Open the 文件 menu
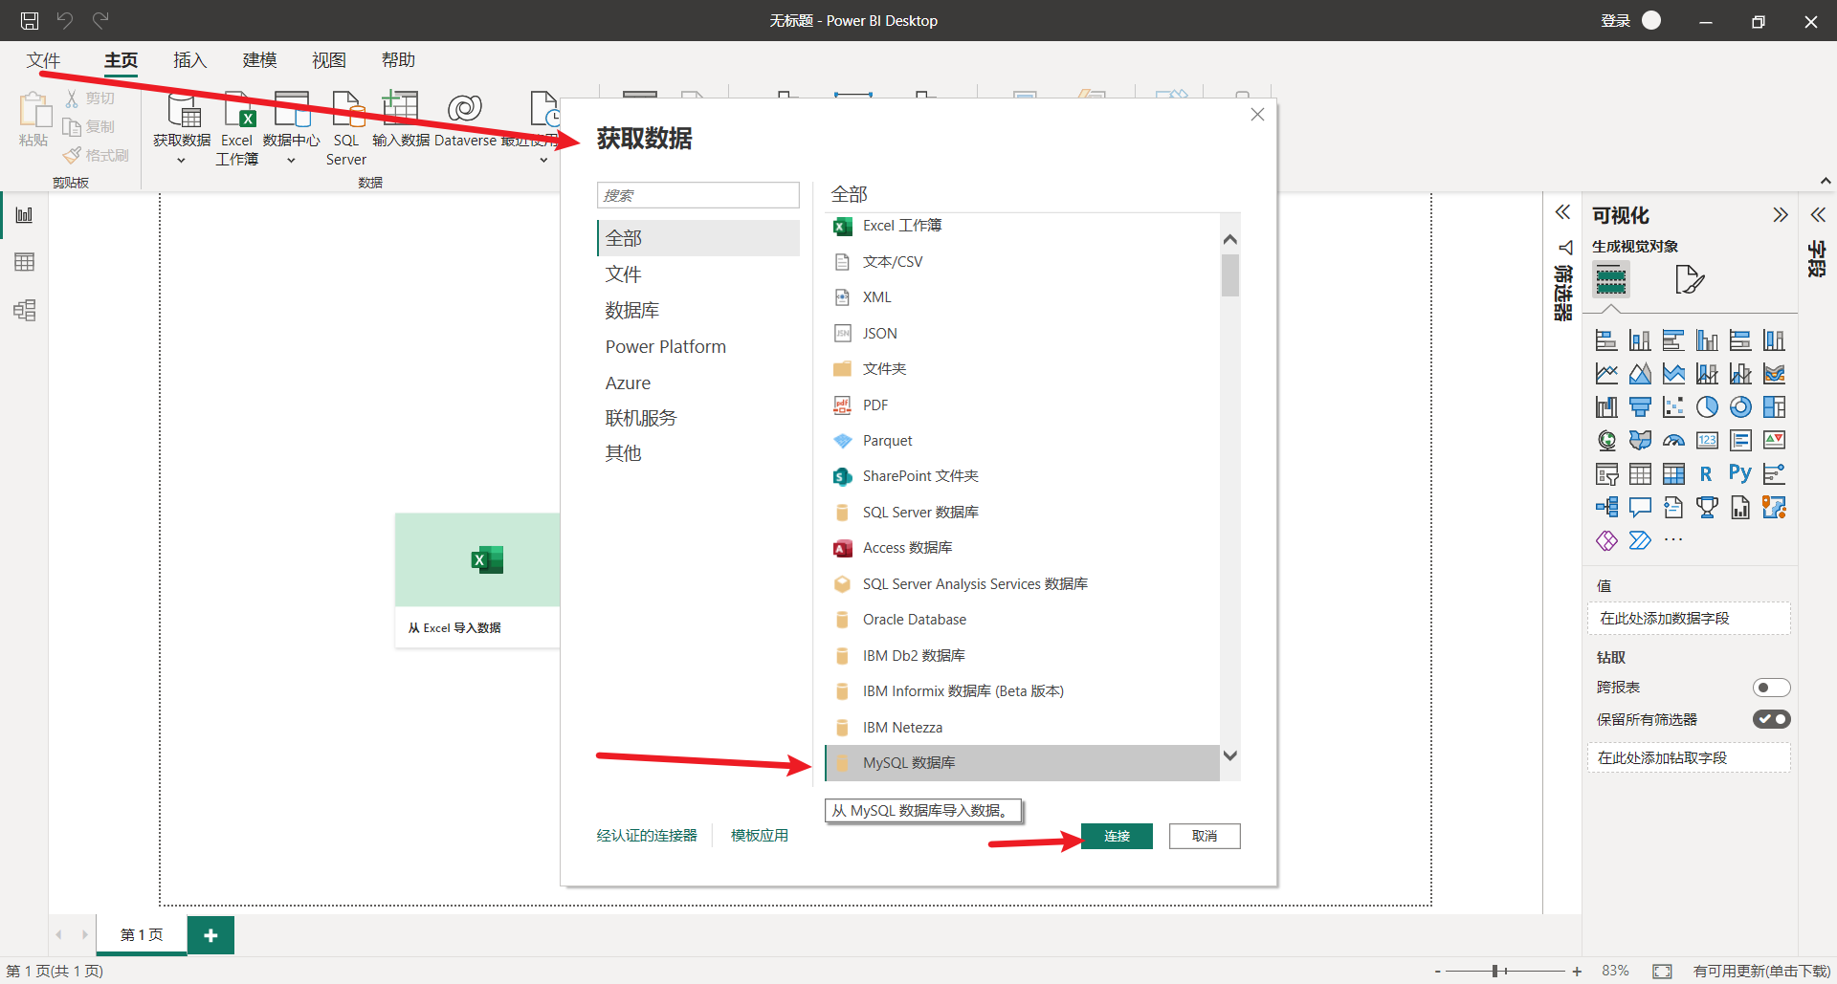Screen dimensions: 1837x984 tap(43, 60)
